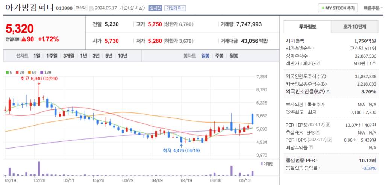The height and width of the screenshot is (185, 385).
Task: Click the red up-triangle next to 90
Action: 23,39
